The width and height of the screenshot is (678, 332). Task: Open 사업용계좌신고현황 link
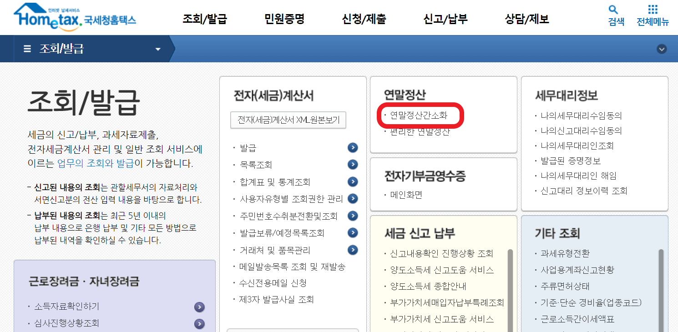click(x=577, y=270)
